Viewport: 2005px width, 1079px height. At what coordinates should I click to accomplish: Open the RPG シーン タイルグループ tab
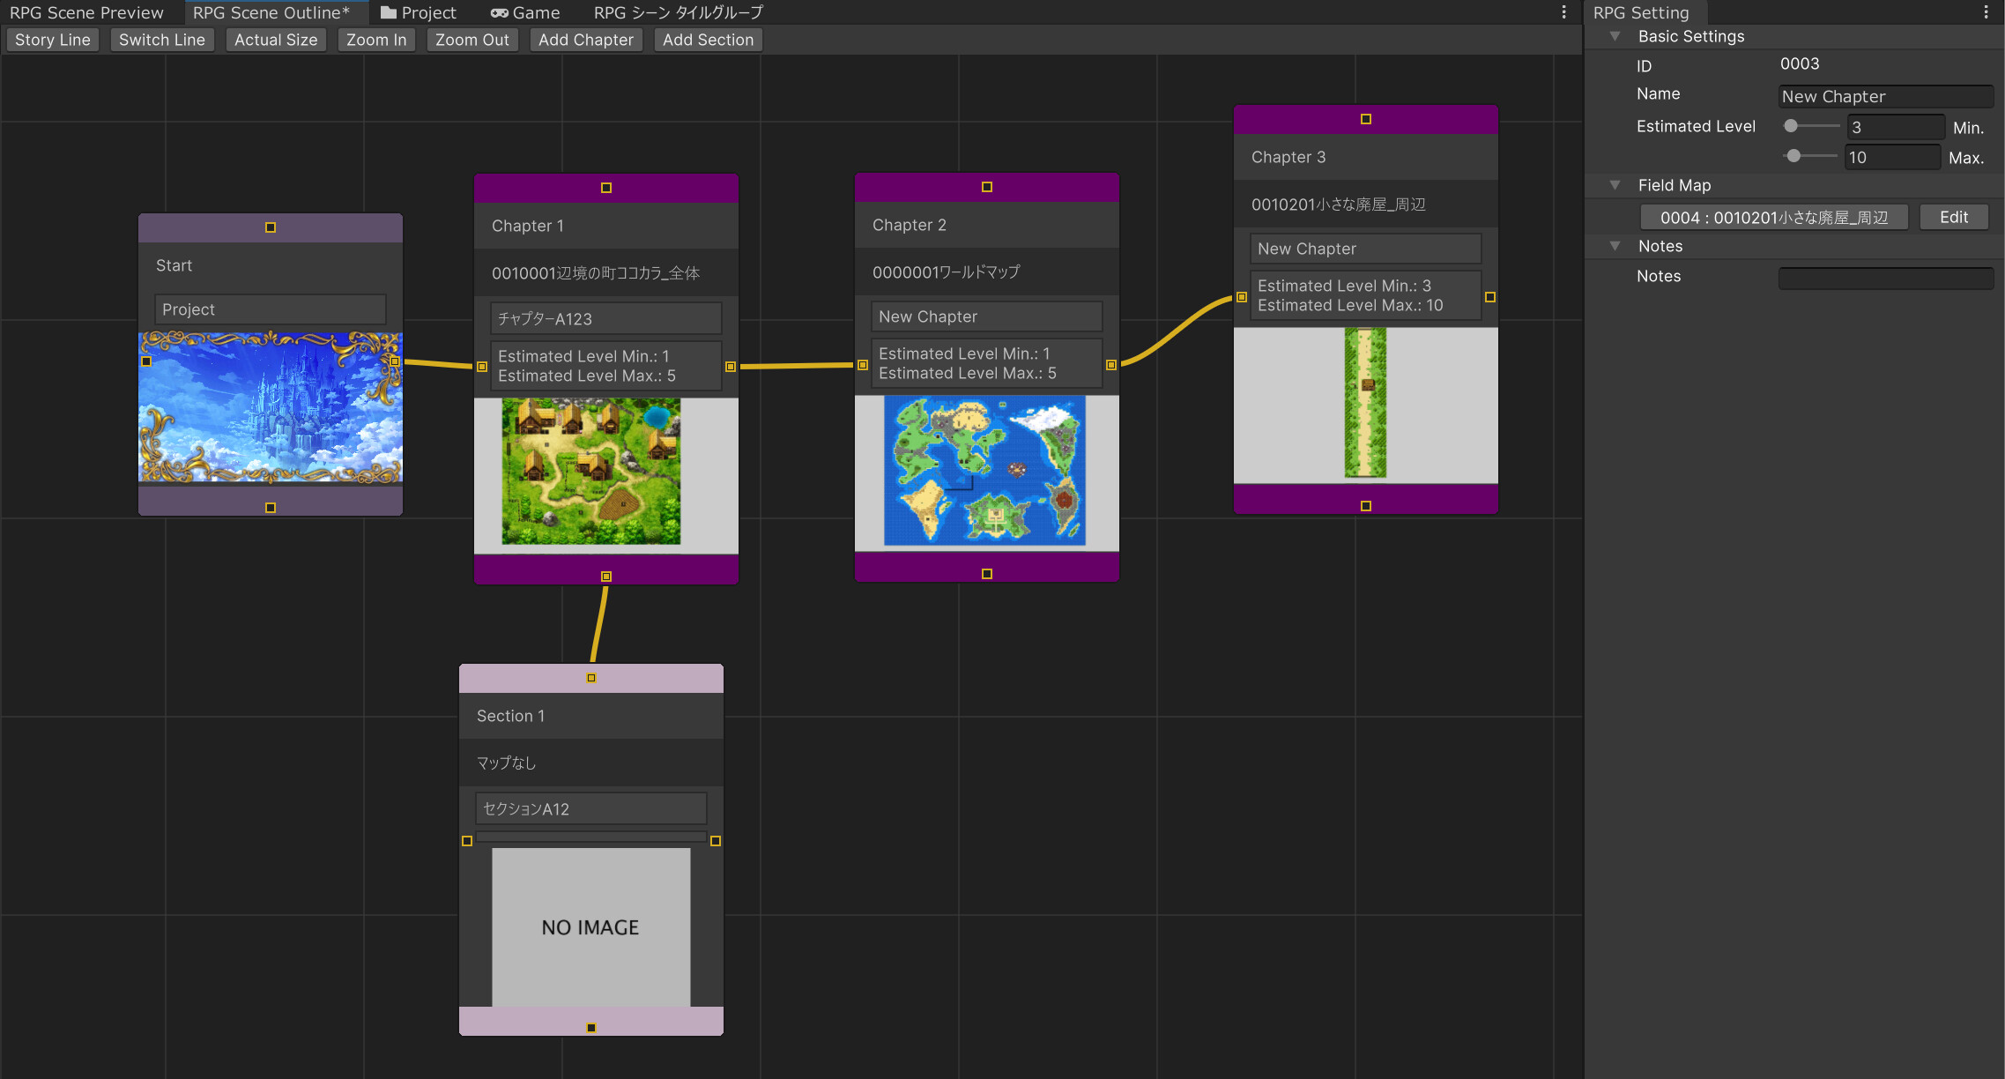[679, 12]
